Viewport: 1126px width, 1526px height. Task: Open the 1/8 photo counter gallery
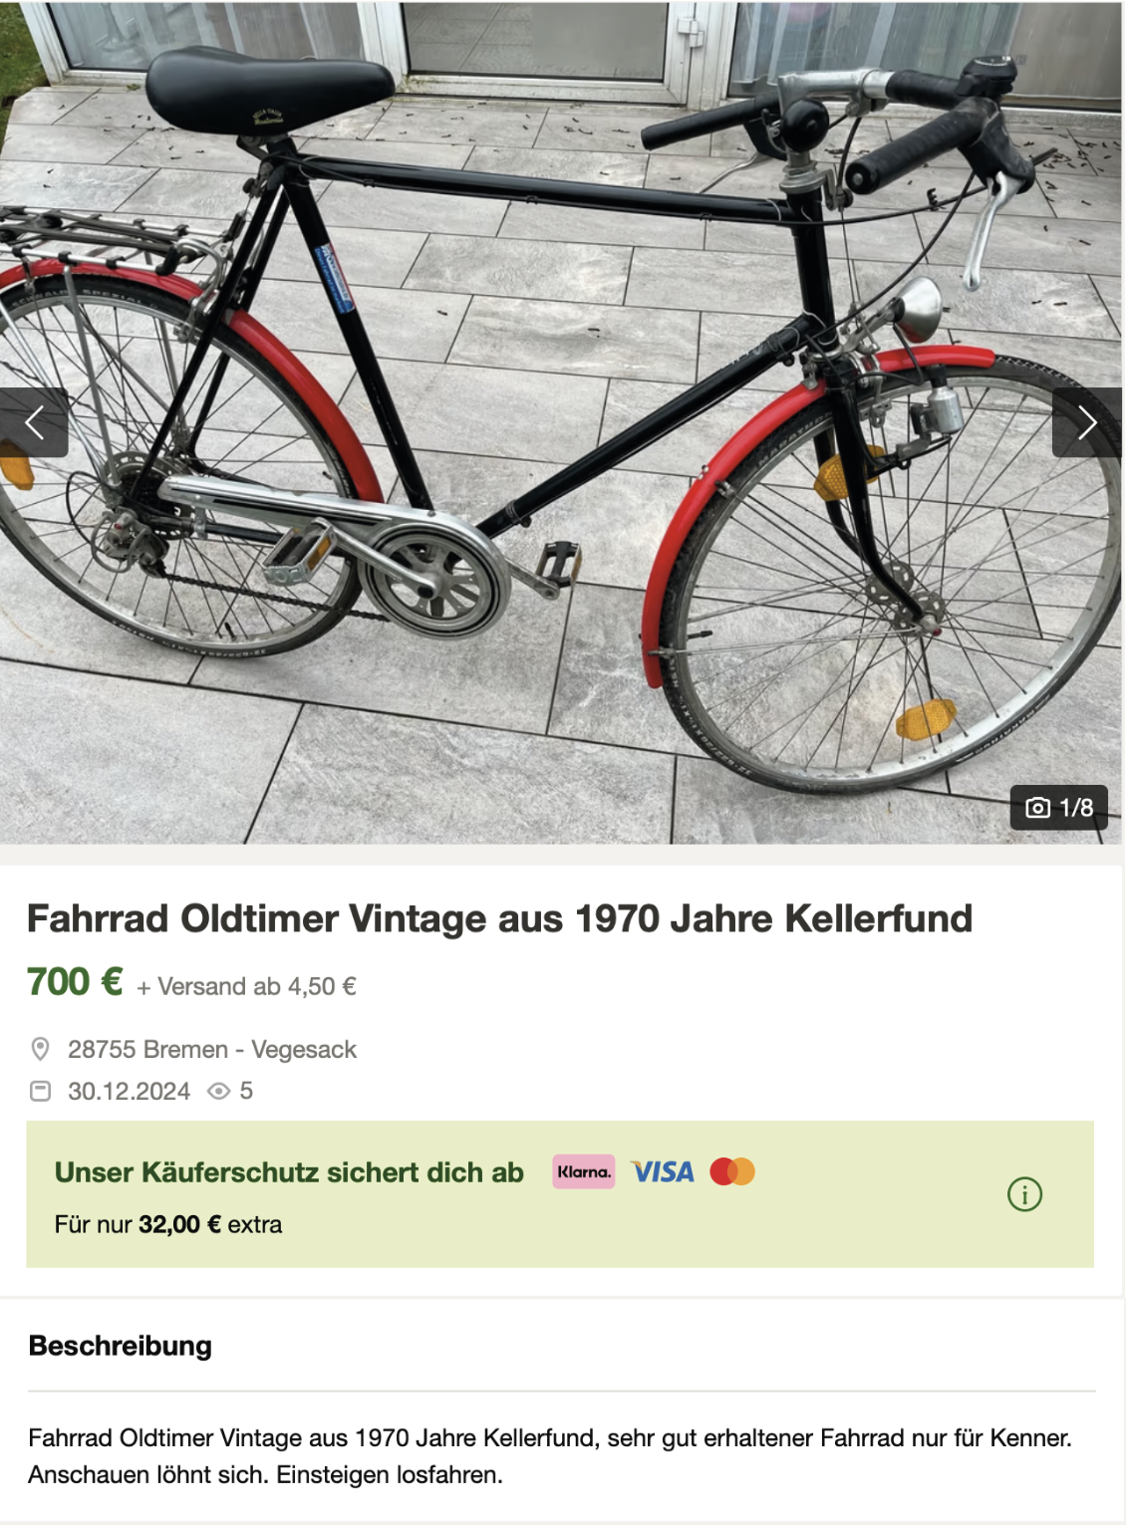[x=1059, y=807]
